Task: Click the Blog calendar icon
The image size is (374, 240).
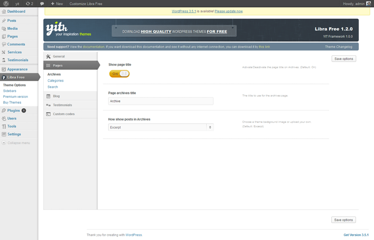Action: 48,96
